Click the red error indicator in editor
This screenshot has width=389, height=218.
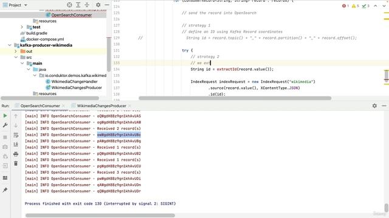pyautogui.click(x=345, y=6)
